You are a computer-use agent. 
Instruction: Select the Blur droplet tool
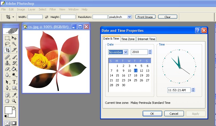pyautogui.click(x=7, y=75)
